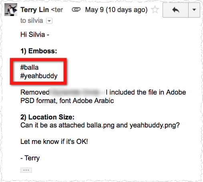Click "PSD format, font Adobe Arabic" line

(x=67, y=101)
